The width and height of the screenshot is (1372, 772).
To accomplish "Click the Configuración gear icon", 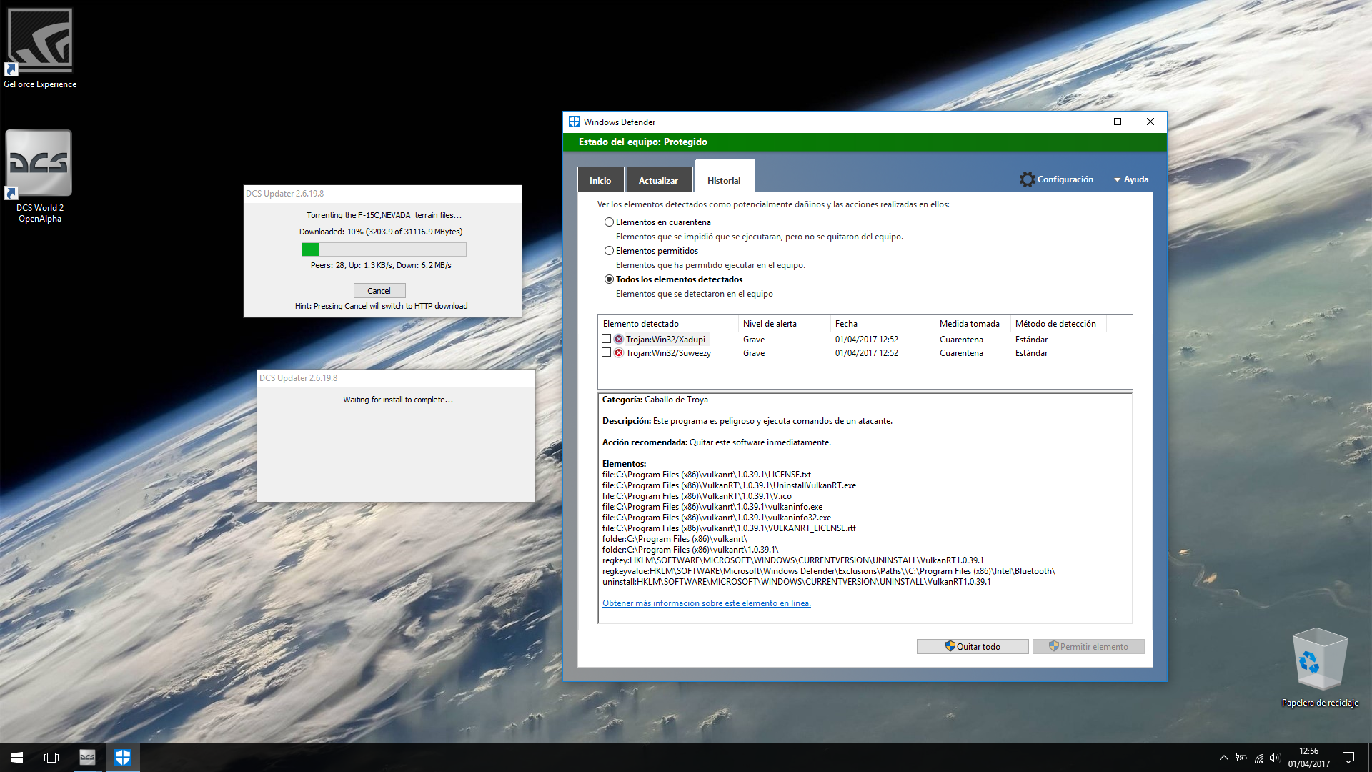I will point(1027,179).
